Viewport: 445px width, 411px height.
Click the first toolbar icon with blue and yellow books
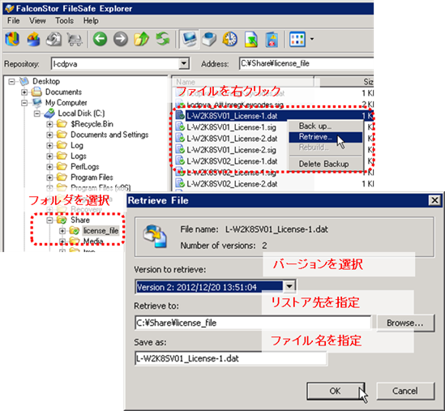tap(12, 39)
